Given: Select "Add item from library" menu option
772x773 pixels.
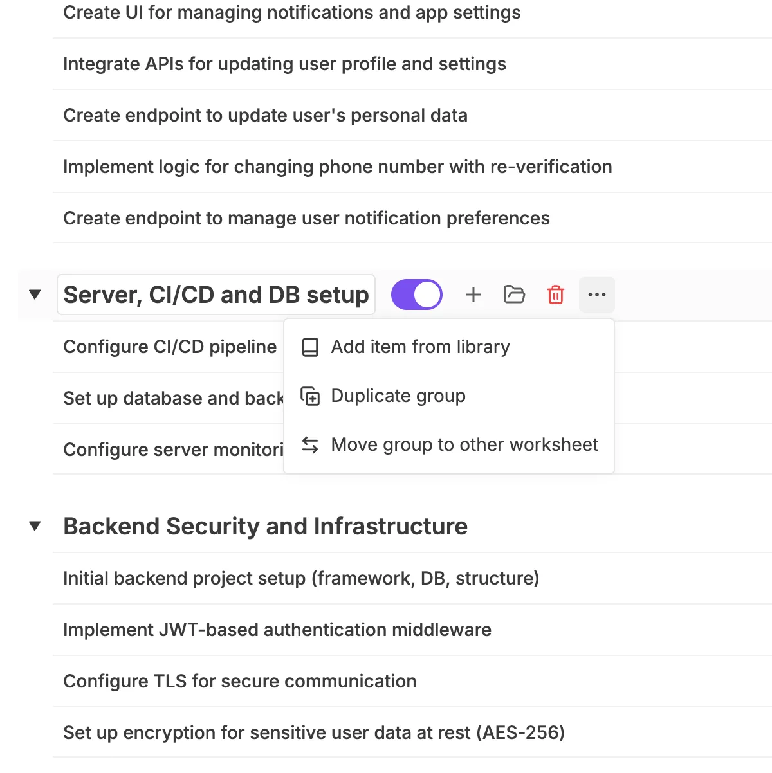Looking at the screenshot, I should pyautogui.click(x=420, y=347).
